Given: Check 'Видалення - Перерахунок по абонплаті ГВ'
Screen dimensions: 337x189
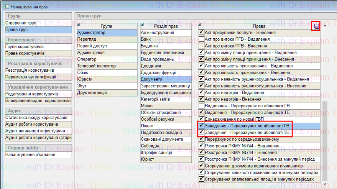Looking at the screenshot, I should pyautogui.click(x=201, y=105).
